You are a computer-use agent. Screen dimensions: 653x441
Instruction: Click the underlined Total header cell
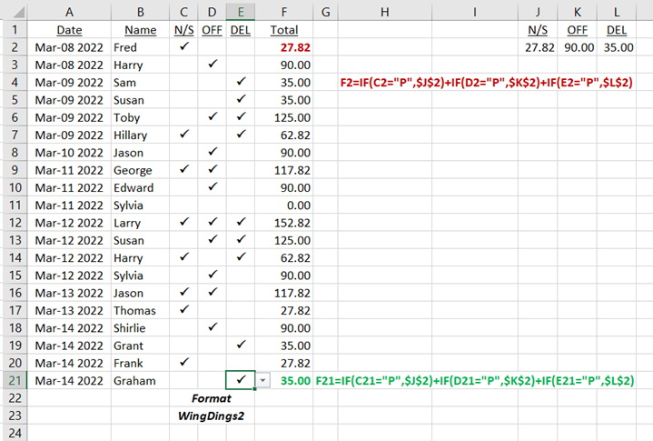pos(283,30)
